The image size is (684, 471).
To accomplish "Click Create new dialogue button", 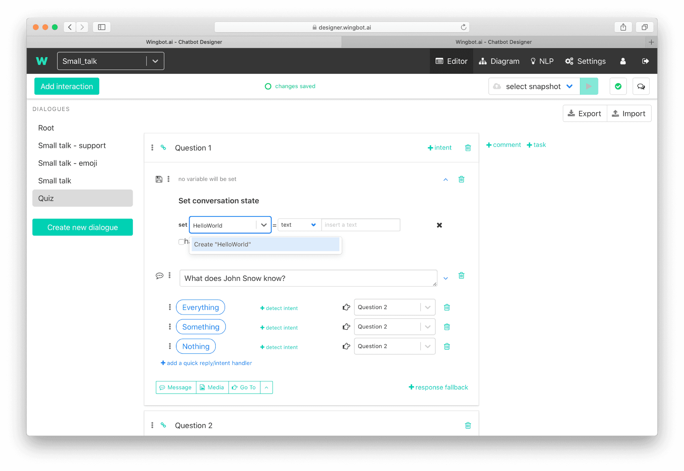I will pos(82,227).
